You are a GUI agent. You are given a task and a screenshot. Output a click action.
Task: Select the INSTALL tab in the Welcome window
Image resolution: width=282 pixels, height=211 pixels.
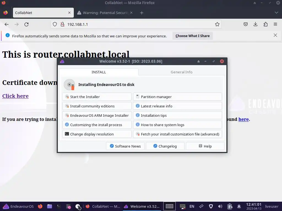99,72
